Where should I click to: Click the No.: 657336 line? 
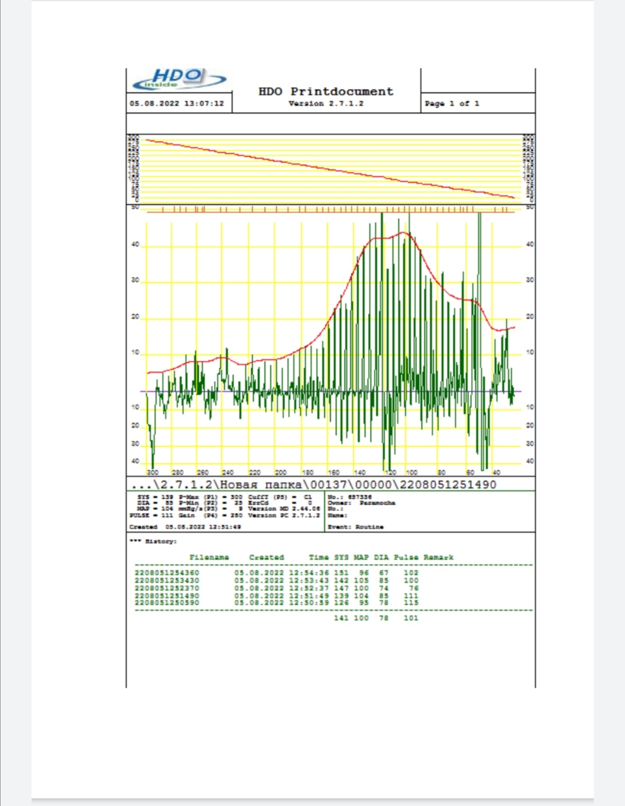click(x=350, y=497)
